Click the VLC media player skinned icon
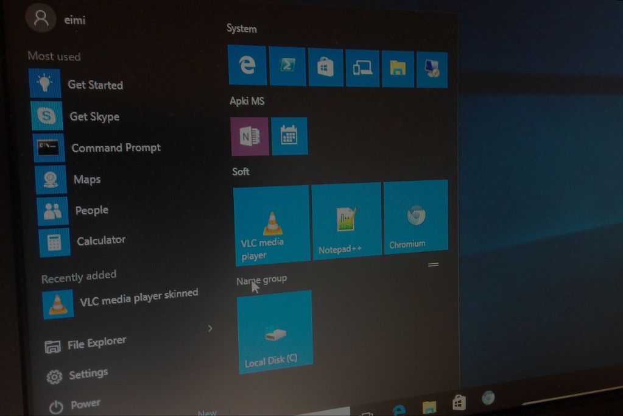The image size is (623, 416). pos(58,305)
